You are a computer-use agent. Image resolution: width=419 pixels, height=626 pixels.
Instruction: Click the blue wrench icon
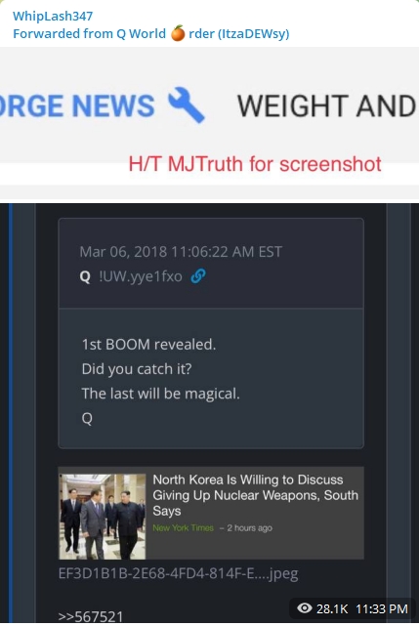(x=187, y=104)
